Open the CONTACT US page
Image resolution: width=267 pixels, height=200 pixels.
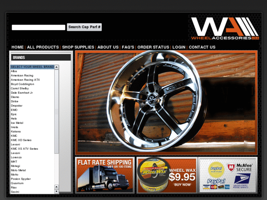(x=202, y=47)
